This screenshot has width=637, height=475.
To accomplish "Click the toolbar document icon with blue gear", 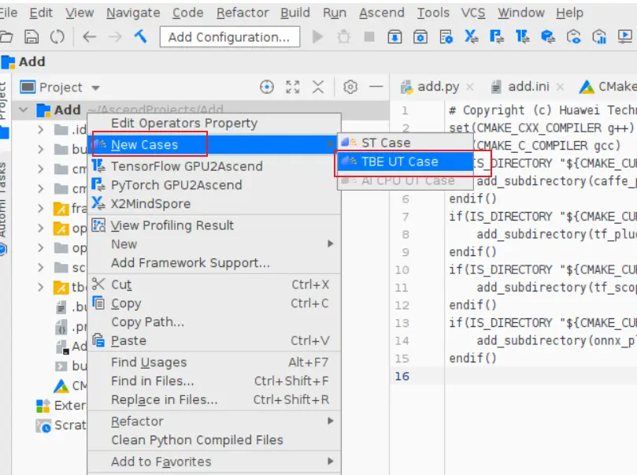I will pyautogui.click(x=446, y=37).
